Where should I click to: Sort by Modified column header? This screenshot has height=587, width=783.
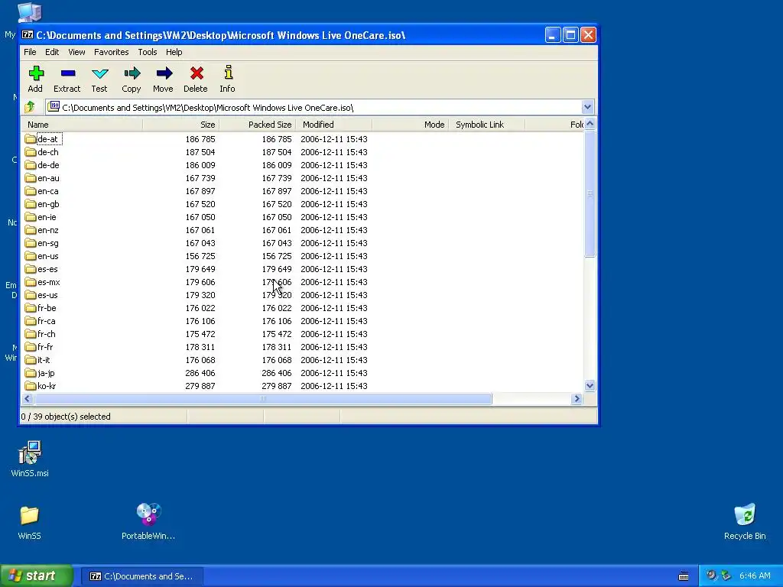point(333,125)
